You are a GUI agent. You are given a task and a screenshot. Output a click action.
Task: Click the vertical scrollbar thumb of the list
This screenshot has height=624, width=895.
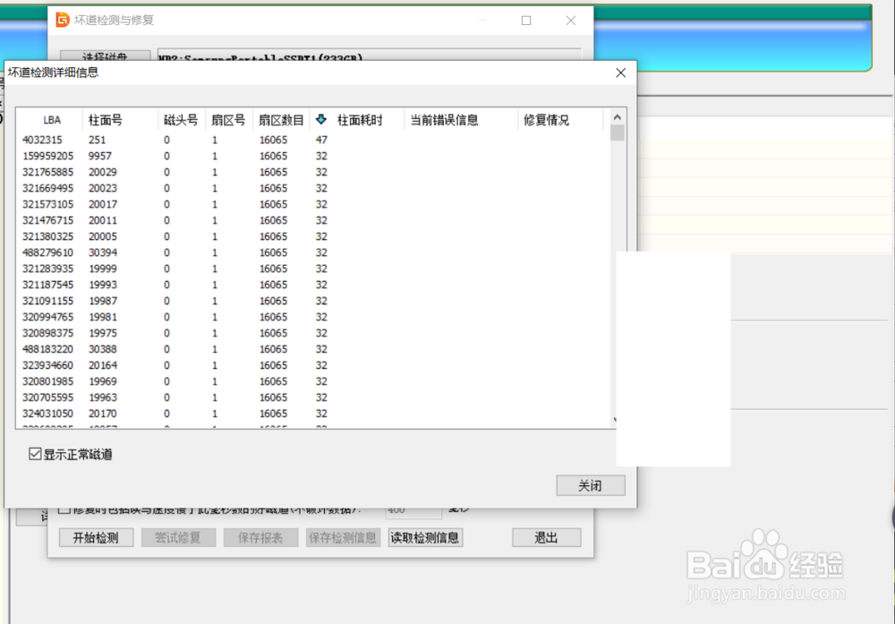617,132
